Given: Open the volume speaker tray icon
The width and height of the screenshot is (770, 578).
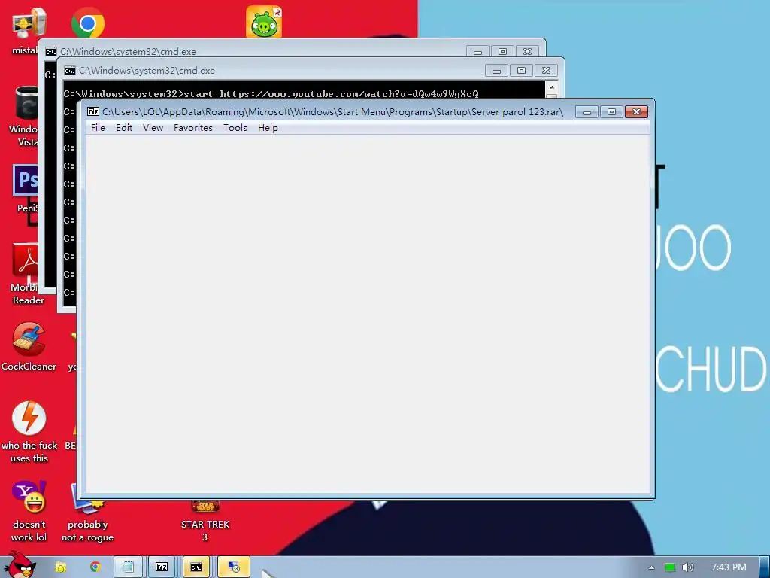Looking at the screenshot, I should click(x=688, y=567).
